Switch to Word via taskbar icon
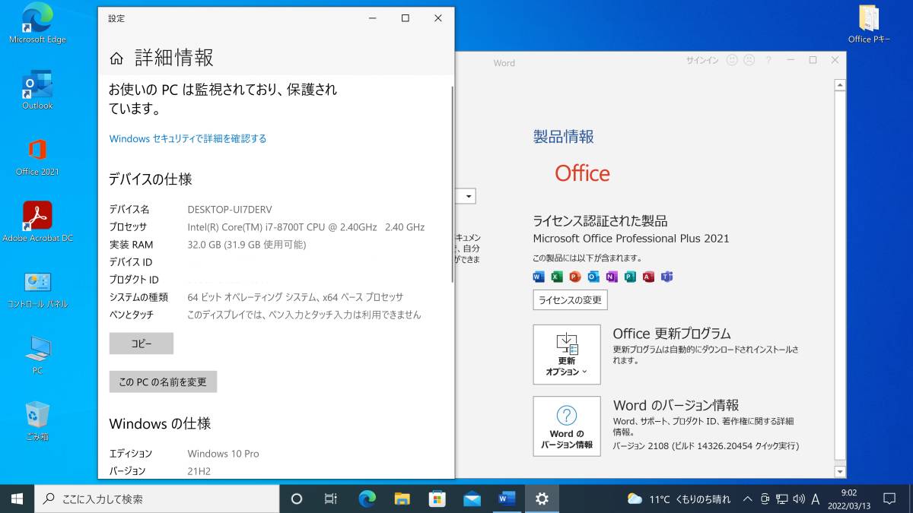This screenshot has height=513, width=913. [507, 499]
